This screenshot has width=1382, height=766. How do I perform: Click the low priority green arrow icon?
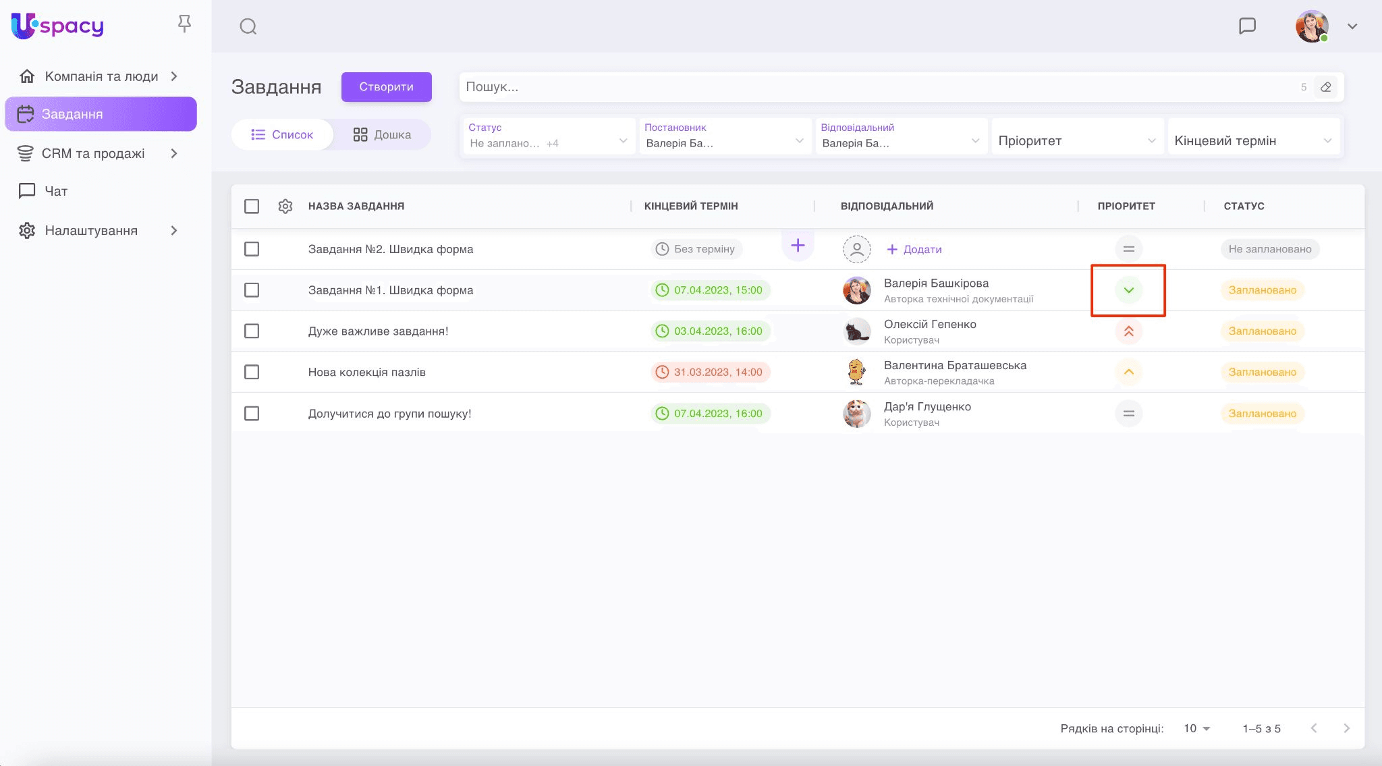click(x=1128, y=290)
